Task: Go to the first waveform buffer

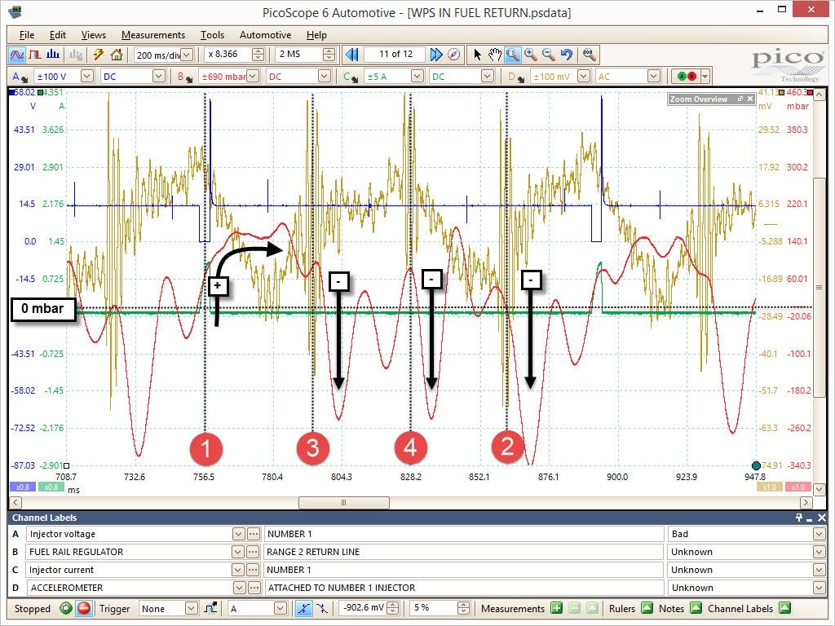Action: coord(352,55)
